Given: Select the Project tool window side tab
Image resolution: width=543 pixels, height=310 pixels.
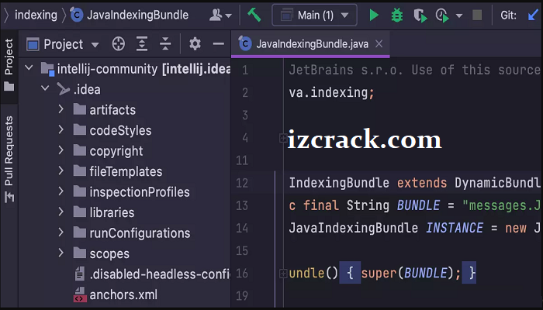Looking at the screenshot, I should click(9, 64).
